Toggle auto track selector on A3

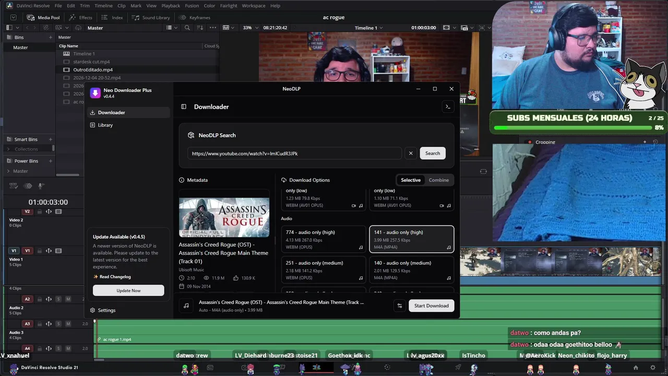click(x=49, y=324)
